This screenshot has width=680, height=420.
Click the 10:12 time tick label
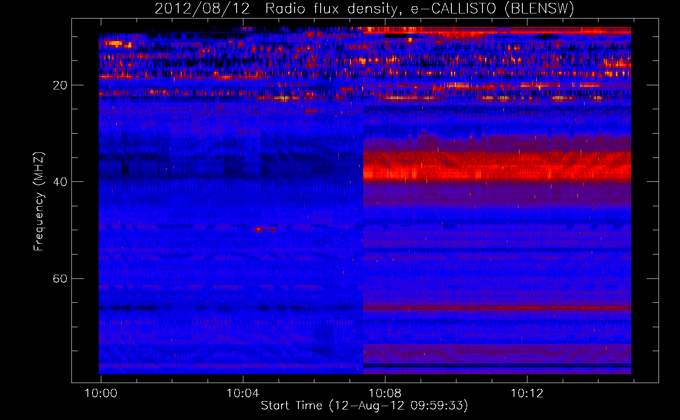pyautogui.click(x=527, y=394)
